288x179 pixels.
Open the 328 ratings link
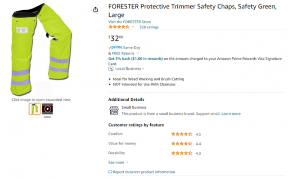coord(149,27)
